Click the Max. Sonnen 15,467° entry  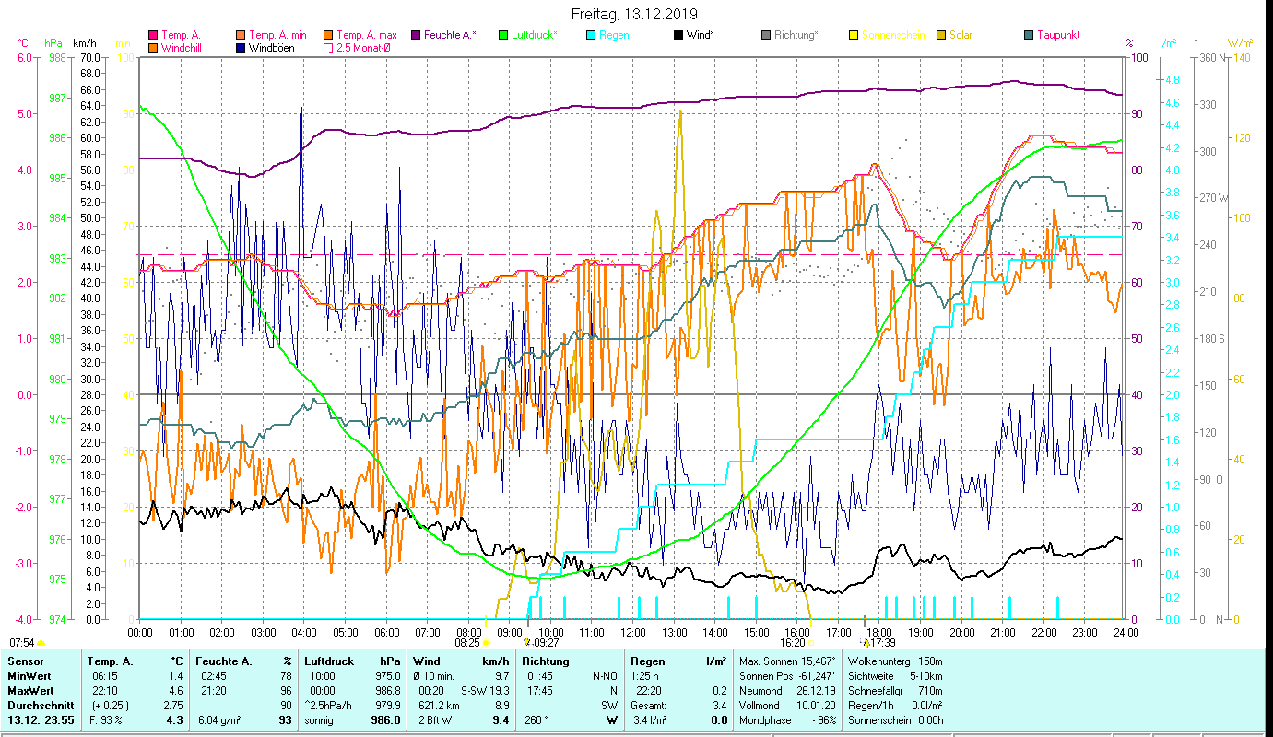coord(788,661)
